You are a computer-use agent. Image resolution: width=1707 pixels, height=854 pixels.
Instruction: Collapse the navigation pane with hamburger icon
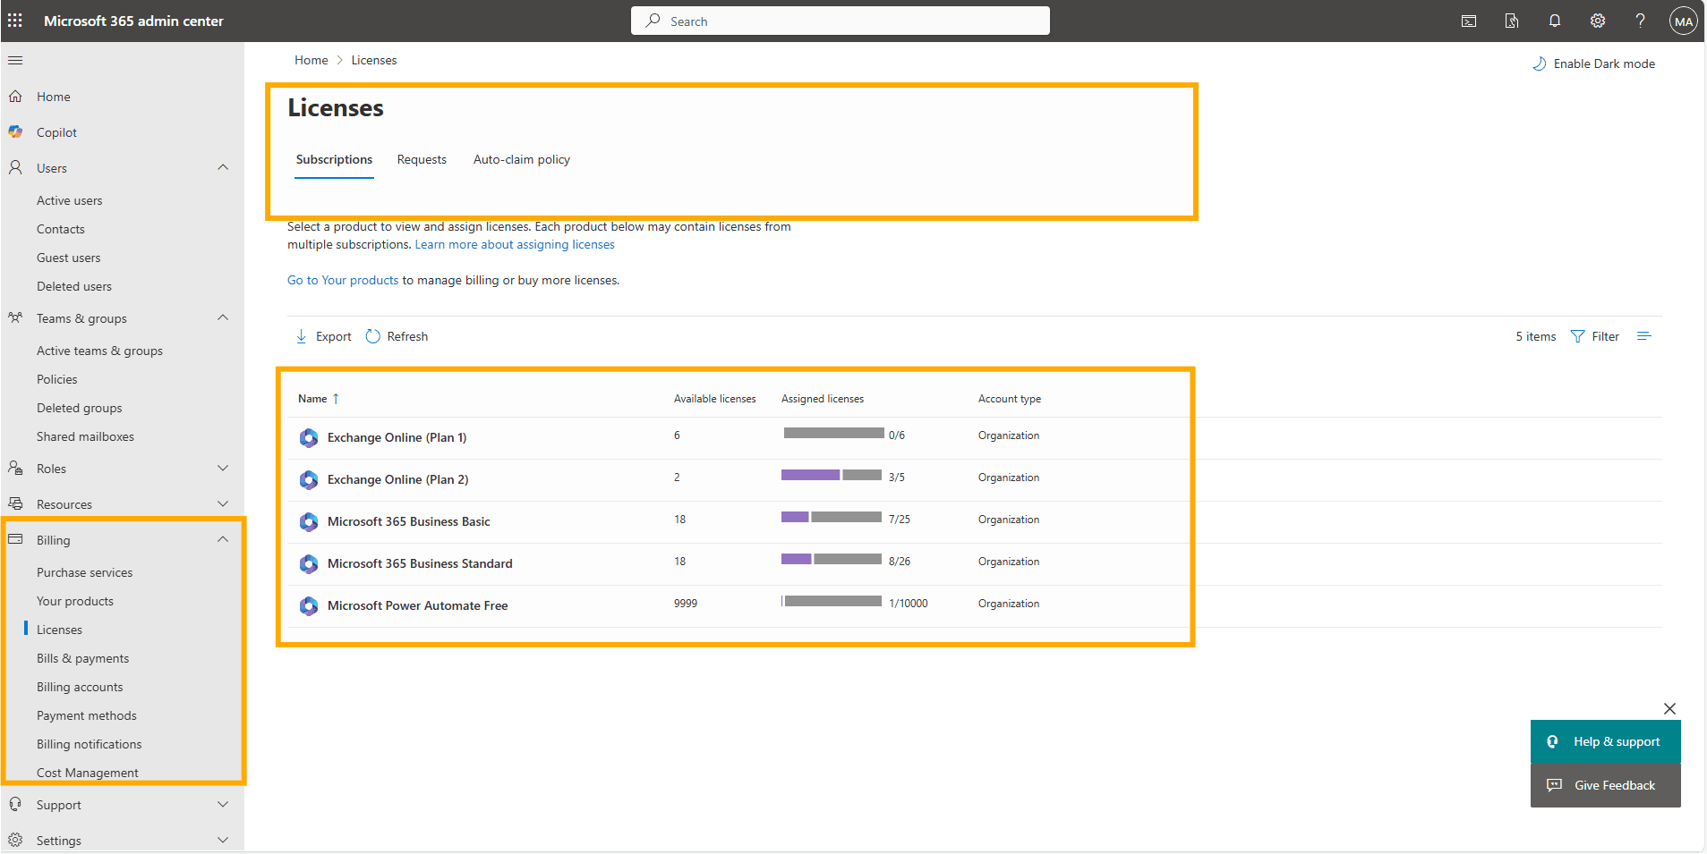[15, 60]
